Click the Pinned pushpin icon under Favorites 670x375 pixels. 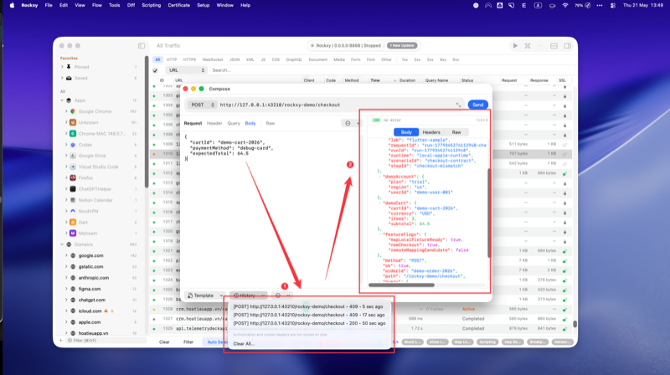point(69,67)
